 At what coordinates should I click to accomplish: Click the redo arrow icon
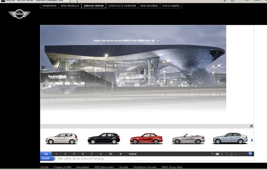[x=245, y=154]
